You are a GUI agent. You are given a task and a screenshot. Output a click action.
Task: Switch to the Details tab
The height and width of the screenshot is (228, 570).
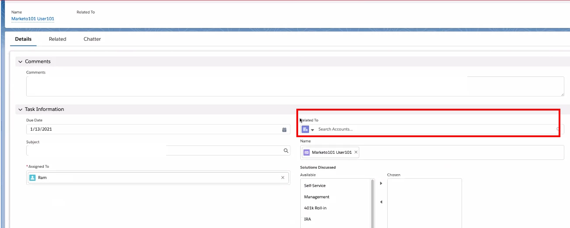pos(23,39)
